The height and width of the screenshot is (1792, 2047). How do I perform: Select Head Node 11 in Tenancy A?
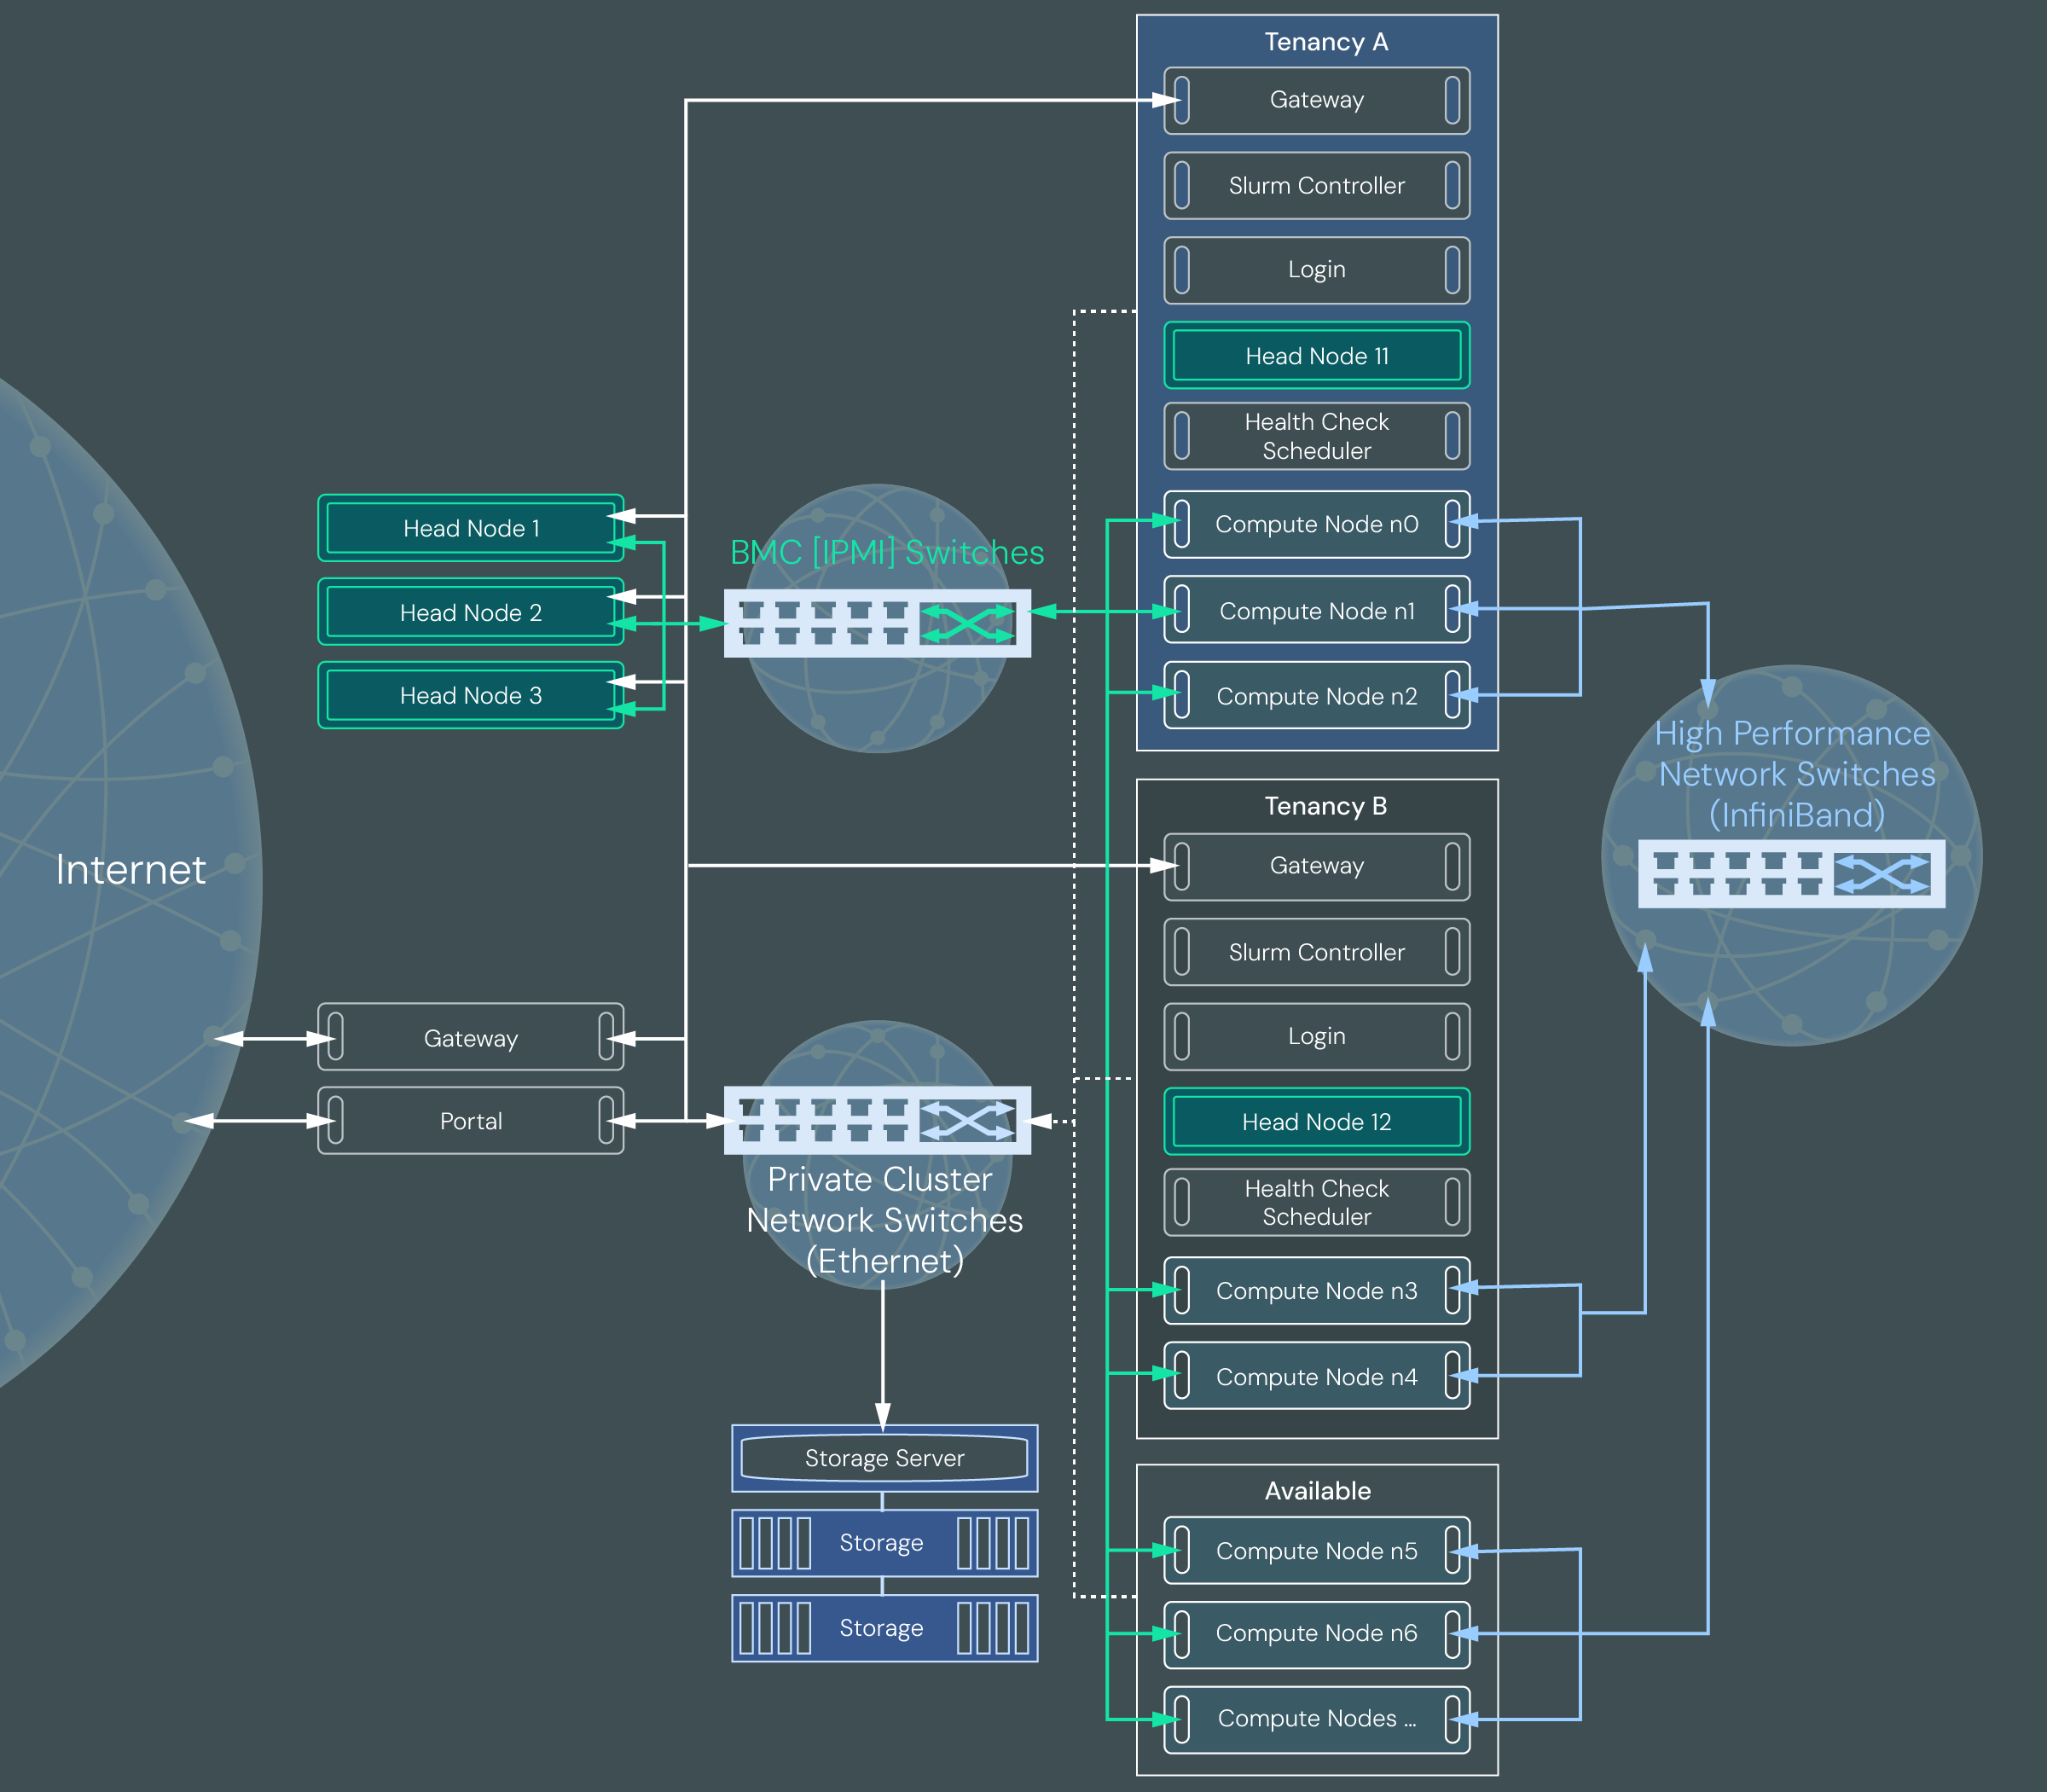coord(1316,356)
